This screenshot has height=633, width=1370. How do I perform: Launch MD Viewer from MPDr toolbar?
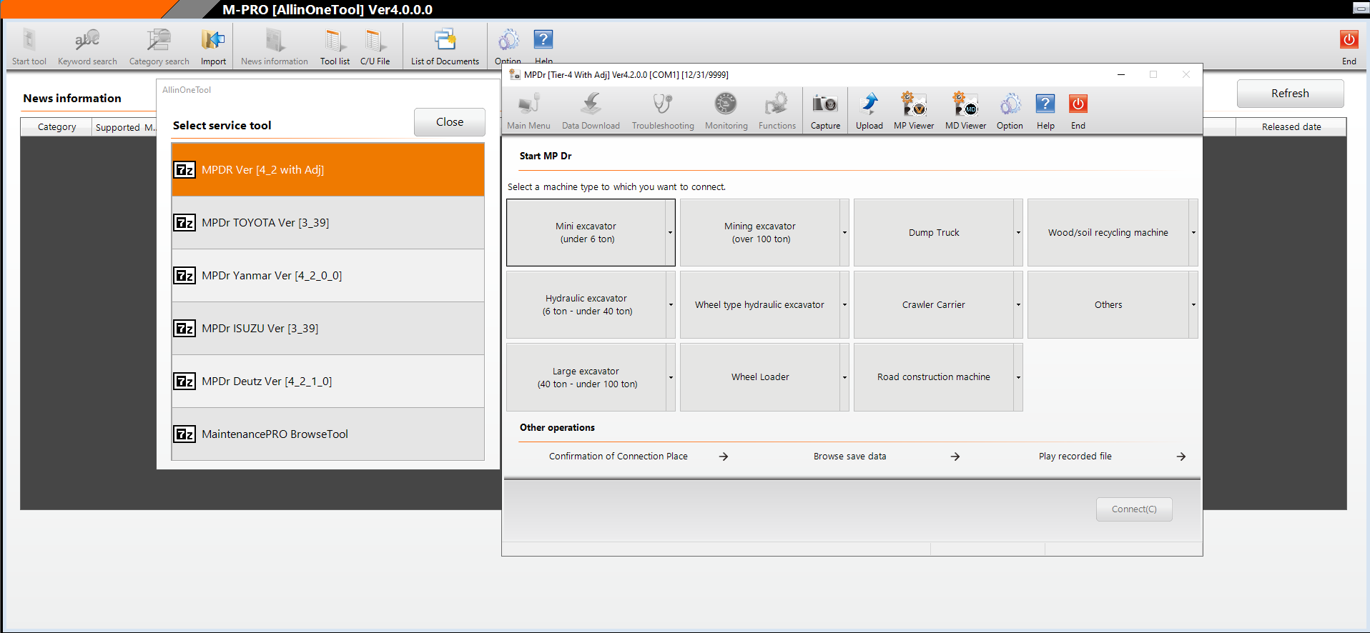(x=965, y=111)
